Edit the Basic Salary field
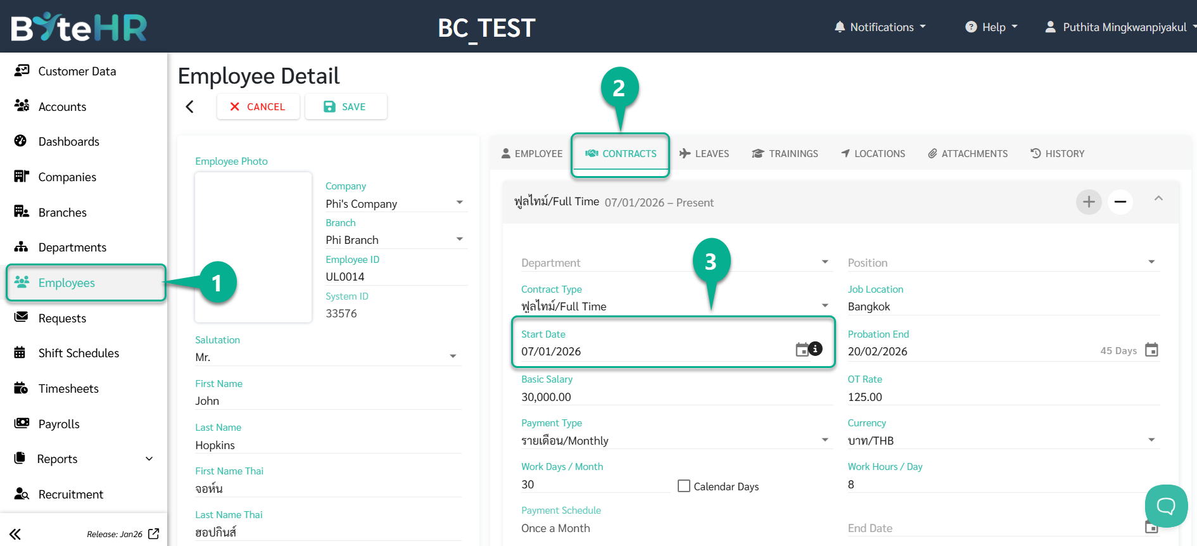 coord(676,397)
